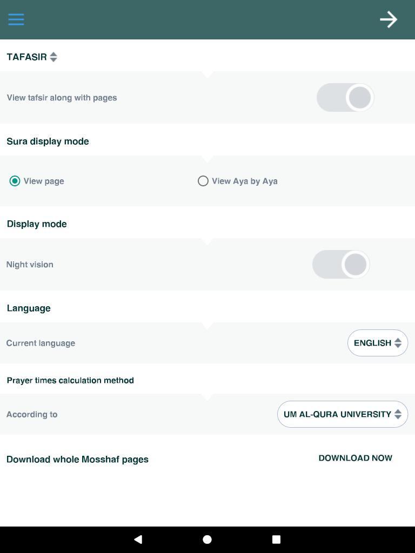Click DOWNLOAD NOW button
Viewport: 415px width, 553px height.
click(x=355, y=458)
